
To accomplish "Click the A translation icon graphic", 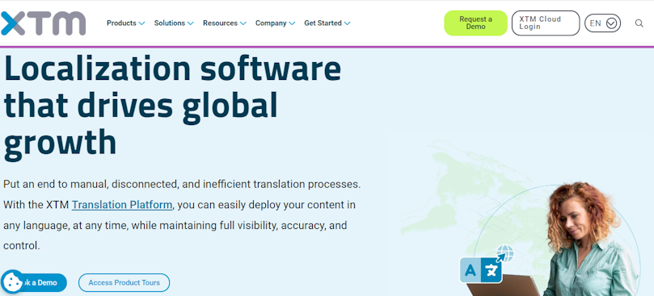I will [x=470, y=270].
